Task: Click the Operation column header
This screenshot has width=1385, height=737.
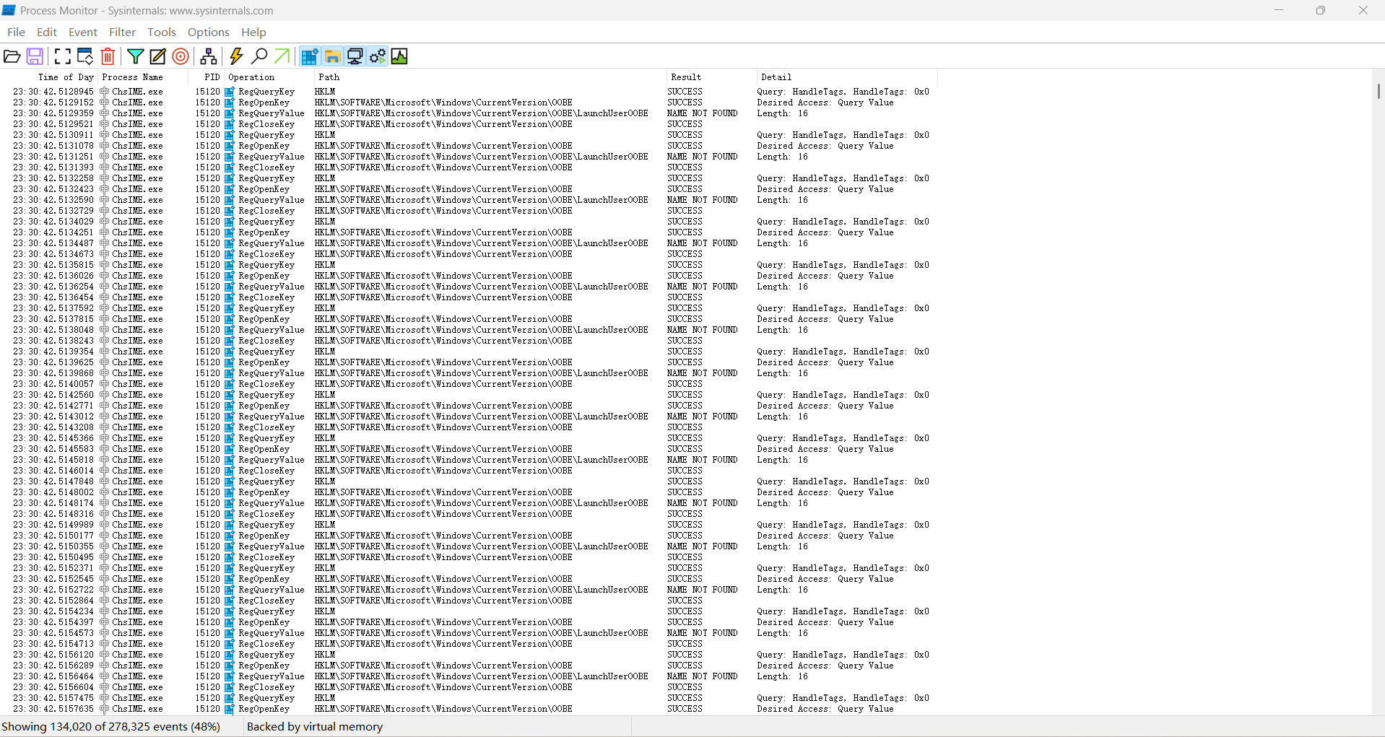Action: coord(251,77)
